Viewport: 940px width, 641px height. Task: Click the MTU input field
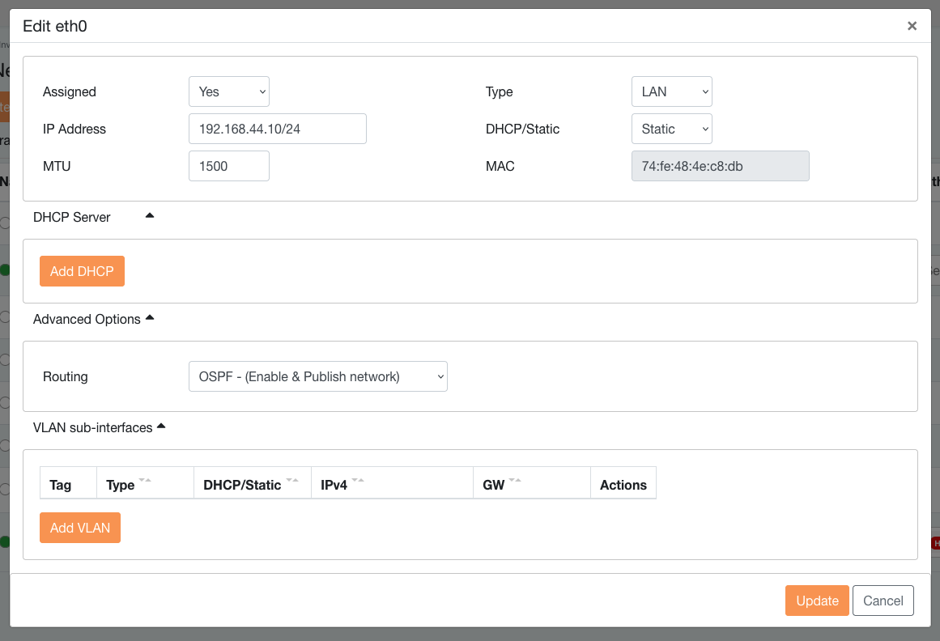(x=228, y=166)
